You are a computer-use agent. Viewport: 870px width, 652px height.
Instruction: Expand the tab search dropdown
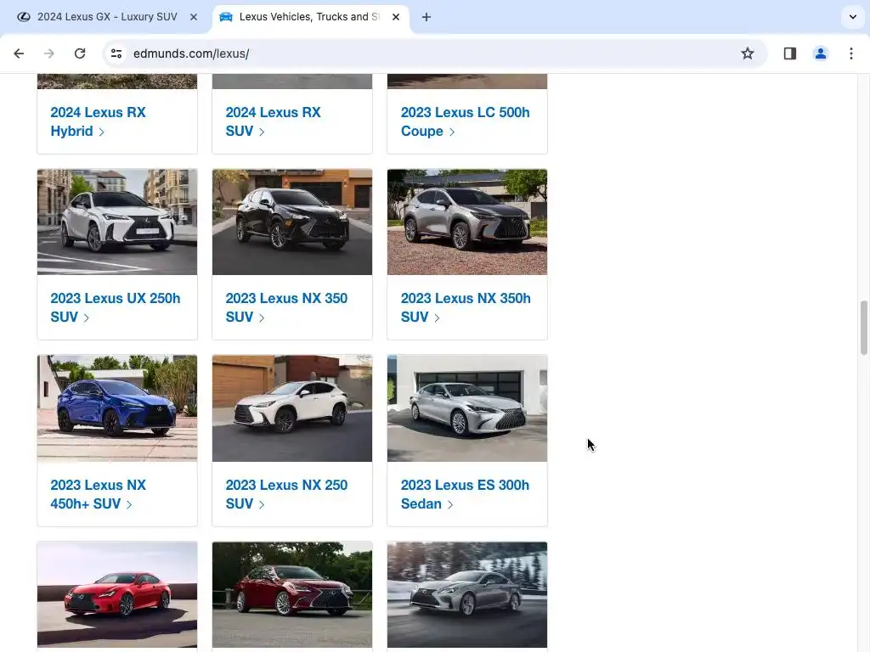pyautogui.click(x=853, y=17)
